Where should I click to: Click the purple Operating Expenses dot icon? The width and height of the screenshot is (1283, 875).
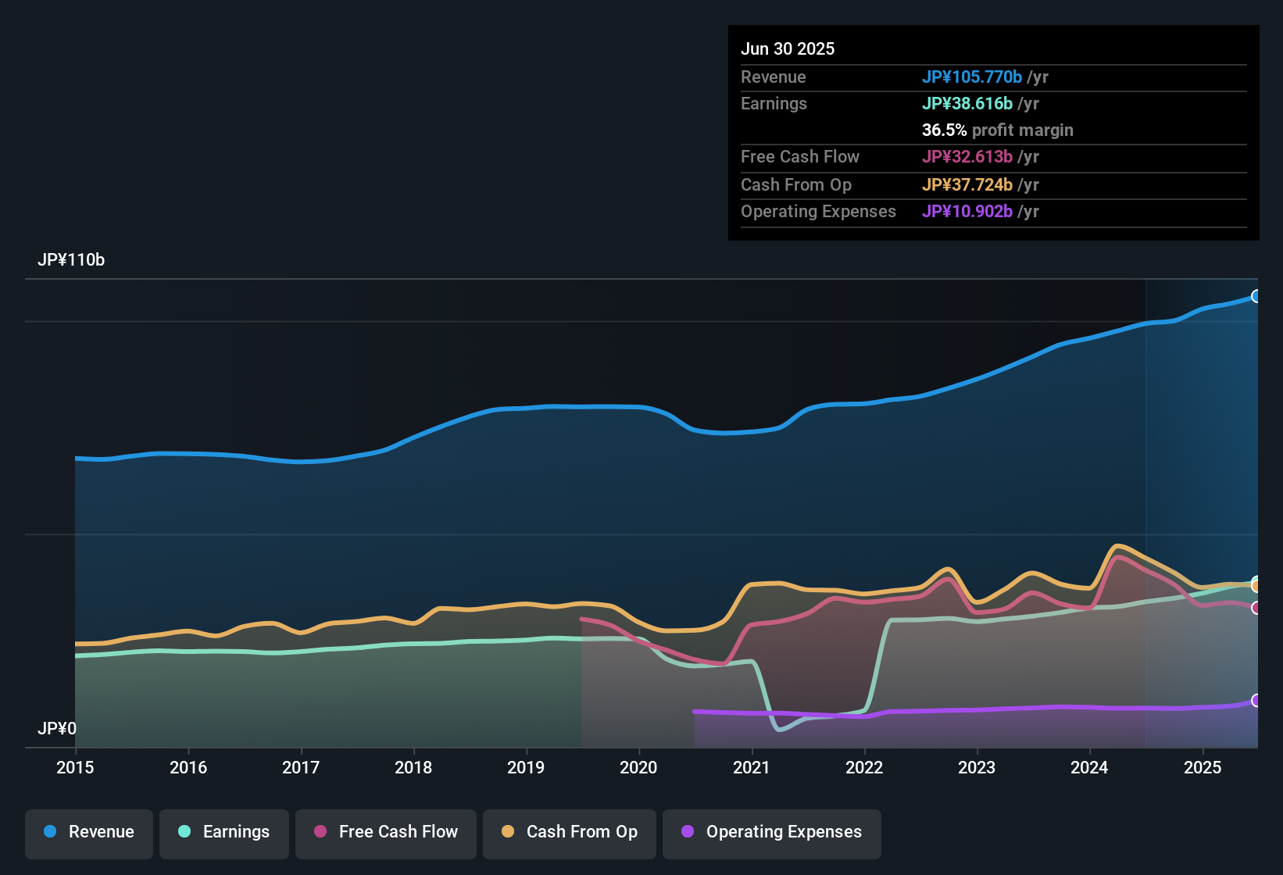(x=687, y=832)
